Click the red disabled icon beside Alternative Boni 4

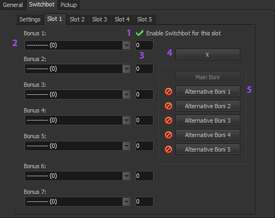169,135
